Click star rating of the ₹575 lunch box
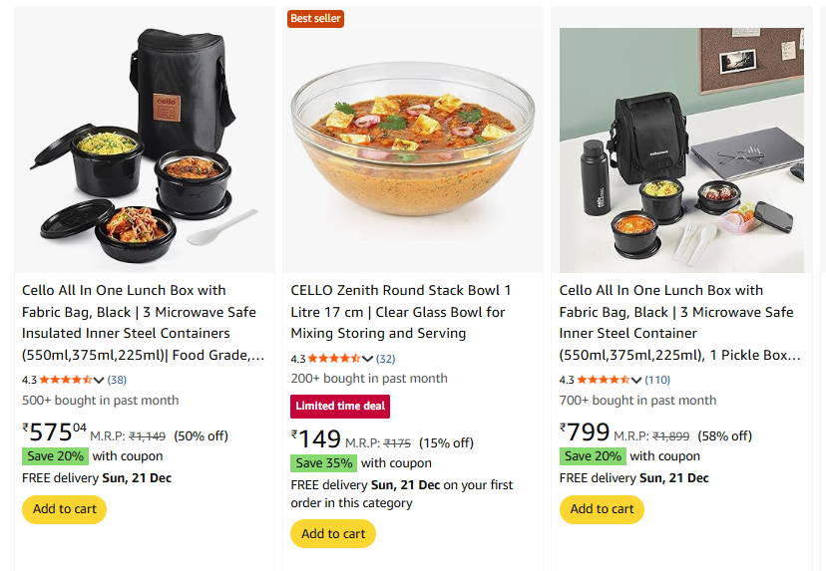 coord(65,380)
